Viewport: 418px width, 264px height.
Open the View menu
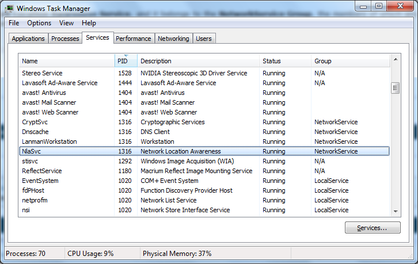(x=66, y=23)
